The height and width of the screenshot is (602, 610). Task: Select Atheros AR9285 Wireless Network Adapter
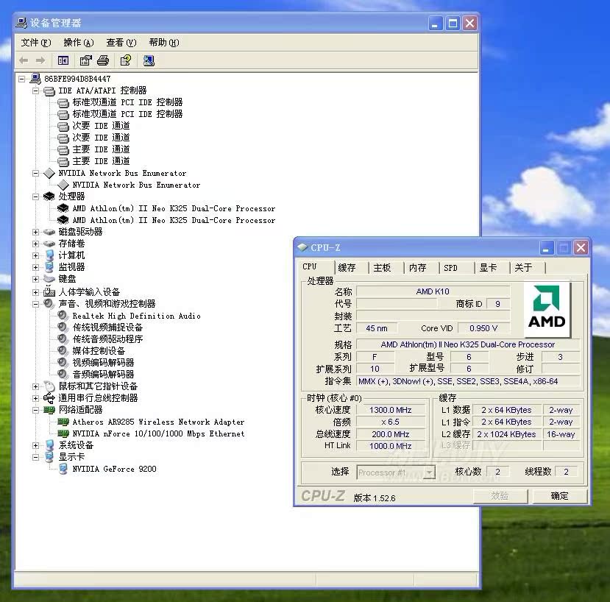158,422
